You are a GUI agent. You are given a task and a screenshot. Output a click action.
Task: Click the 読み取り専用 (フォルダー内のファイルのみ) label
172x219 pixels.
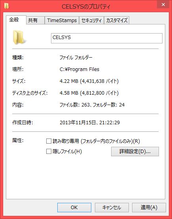coord(96,141)
